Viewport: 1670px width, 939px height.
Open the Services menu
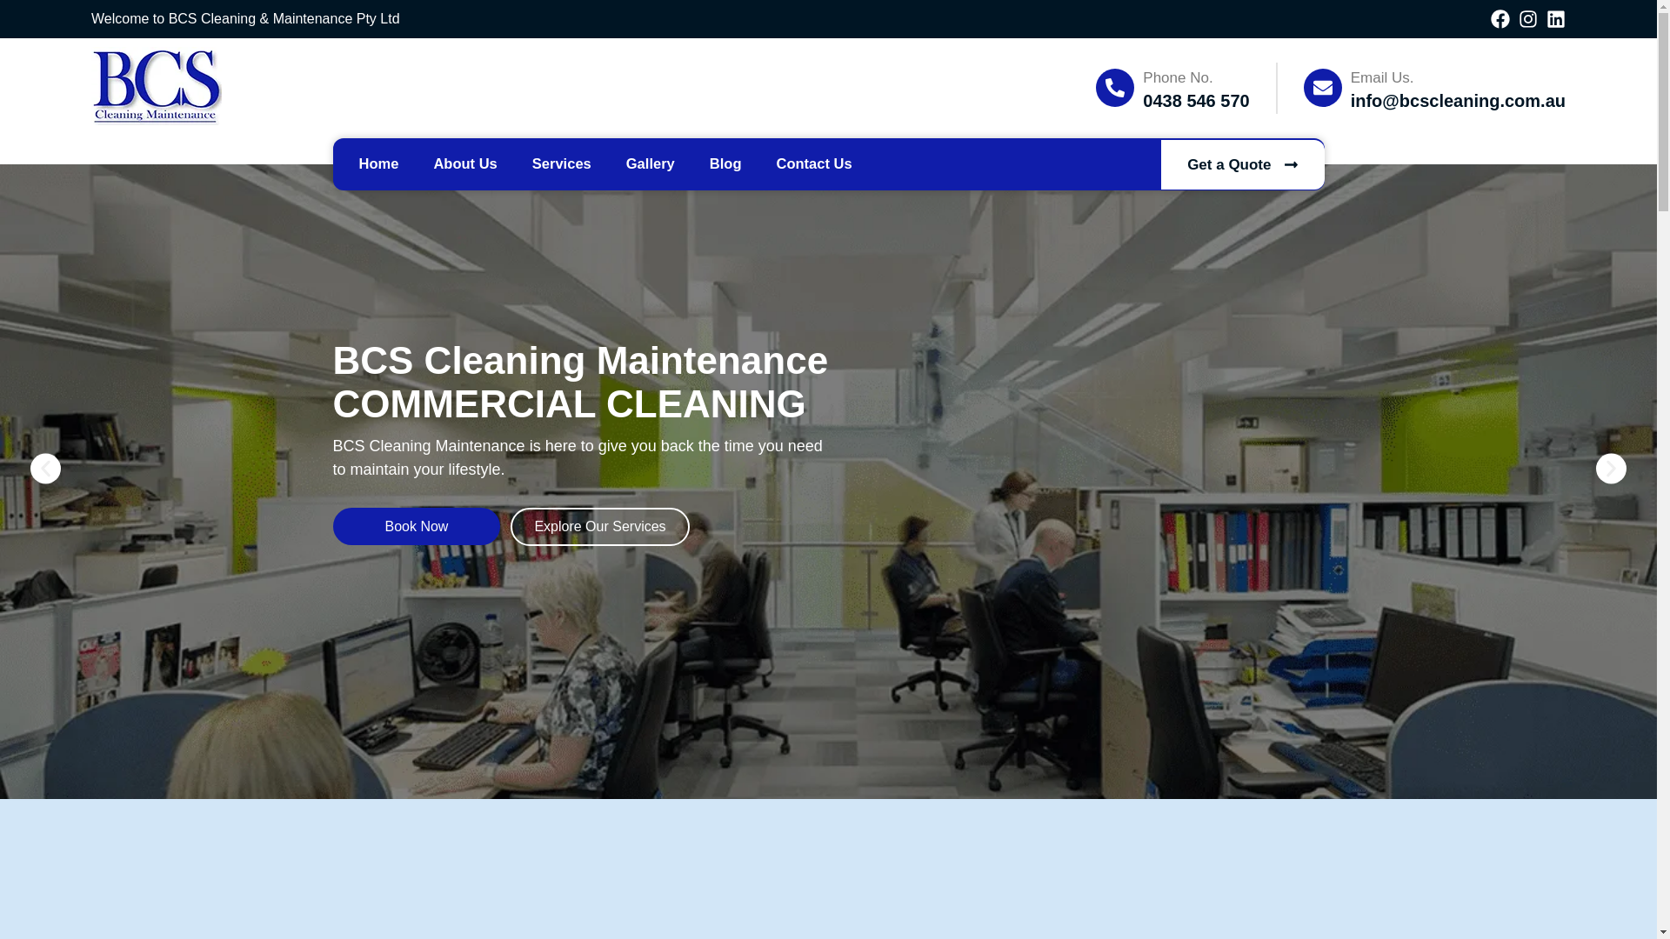tap(561, 164)
